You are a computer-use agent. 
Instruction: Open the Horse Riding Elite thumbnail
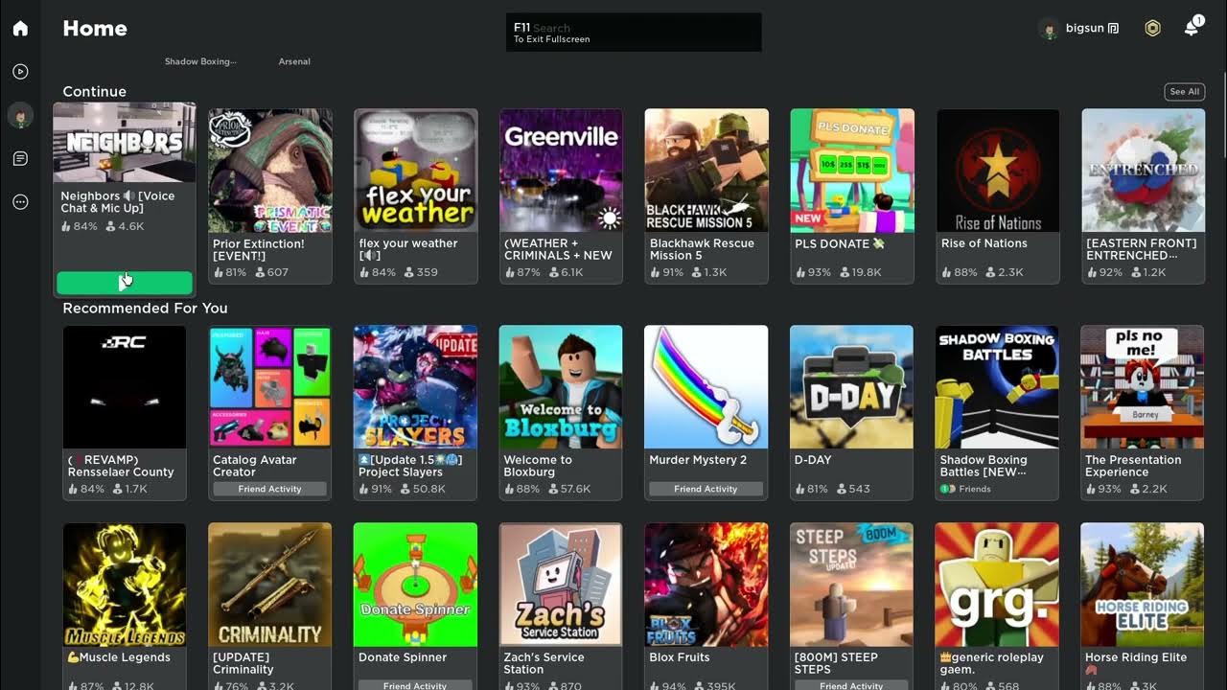[1143, 585]
